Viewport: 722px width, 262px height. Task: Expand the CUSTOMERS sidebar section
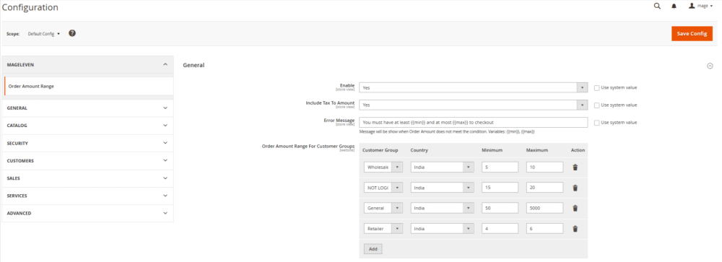tap(87, 161)
